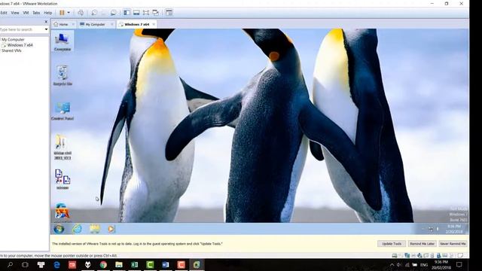Select My Computer in library tree

point(13,40)
